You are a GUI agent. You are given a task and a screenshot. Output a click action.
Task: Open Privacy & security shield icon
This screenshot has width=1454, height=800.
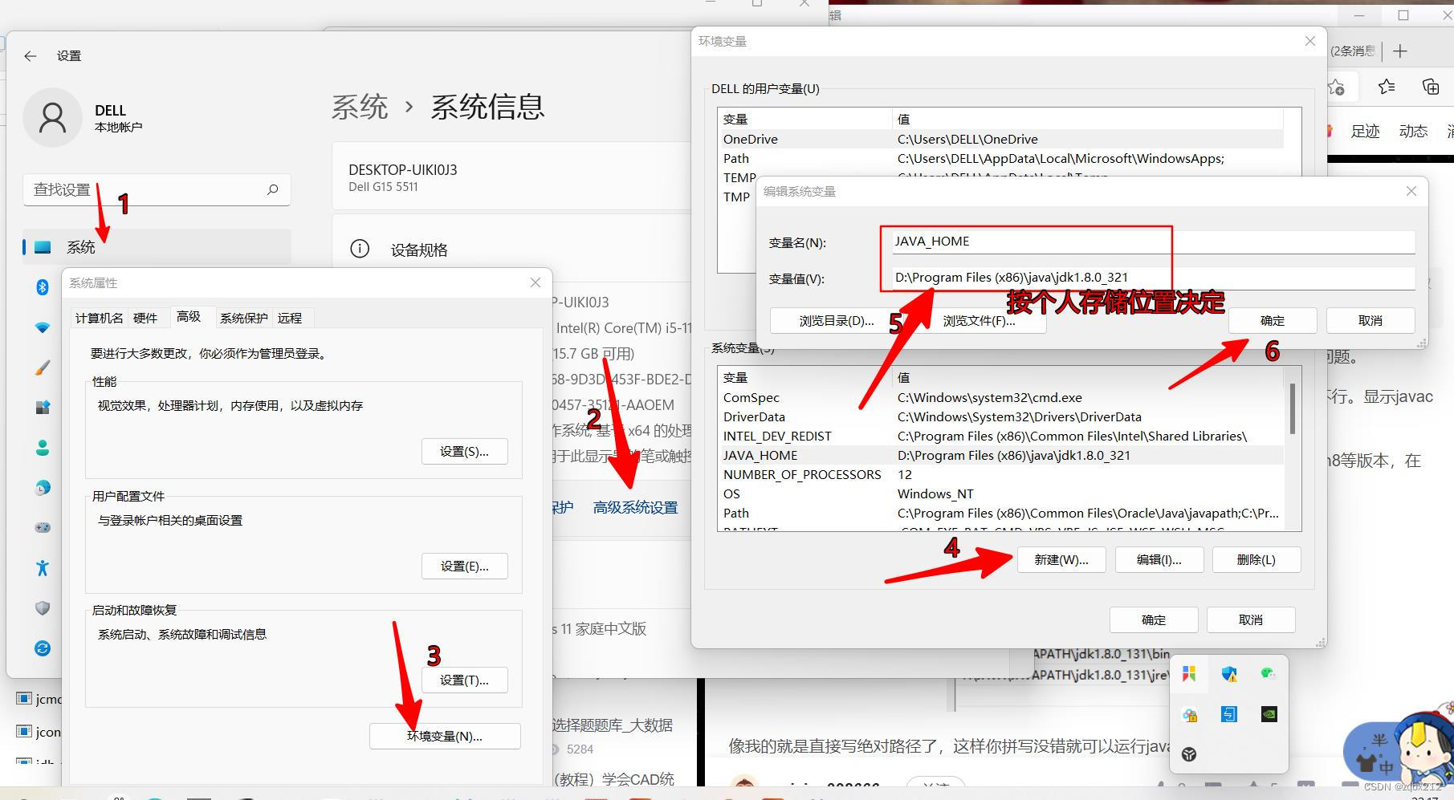click(42, 607)
